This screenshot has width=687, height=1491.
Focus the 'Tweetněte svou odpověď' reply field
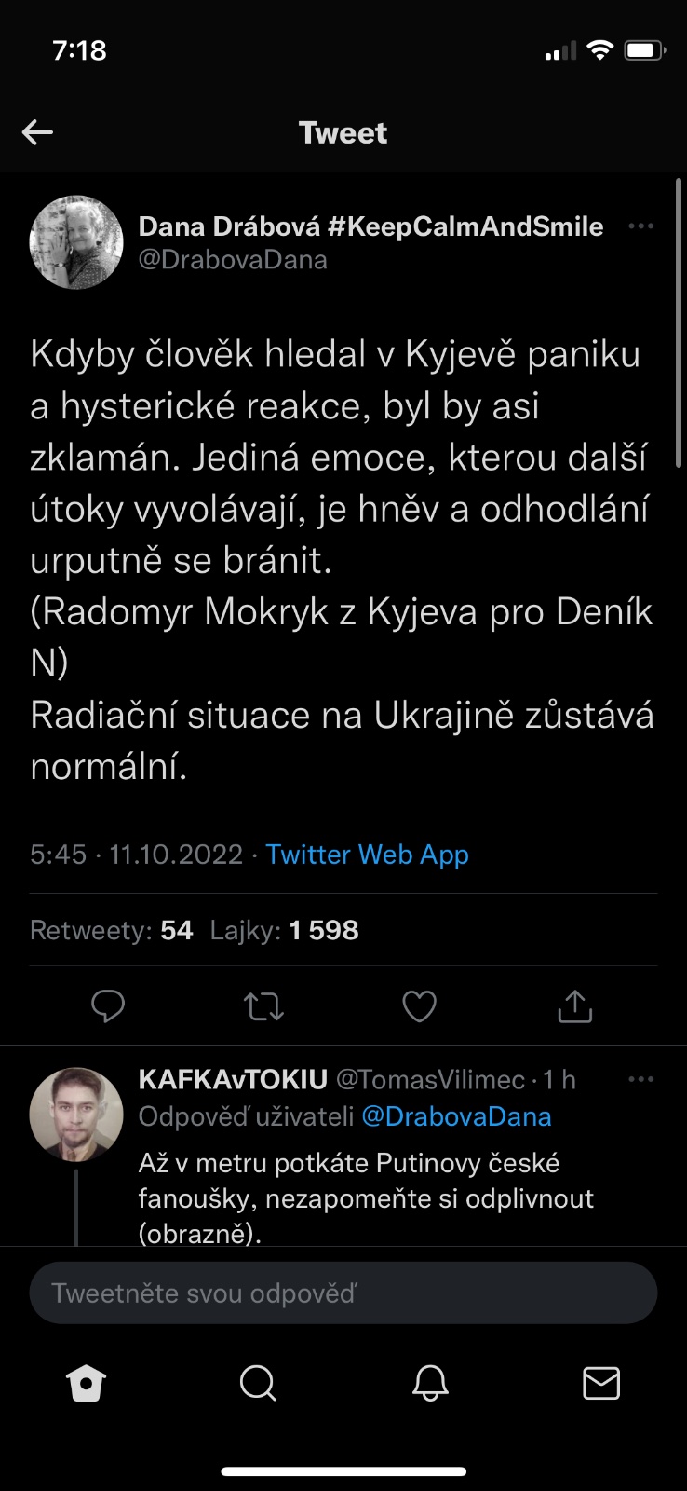pos(343,1293)
